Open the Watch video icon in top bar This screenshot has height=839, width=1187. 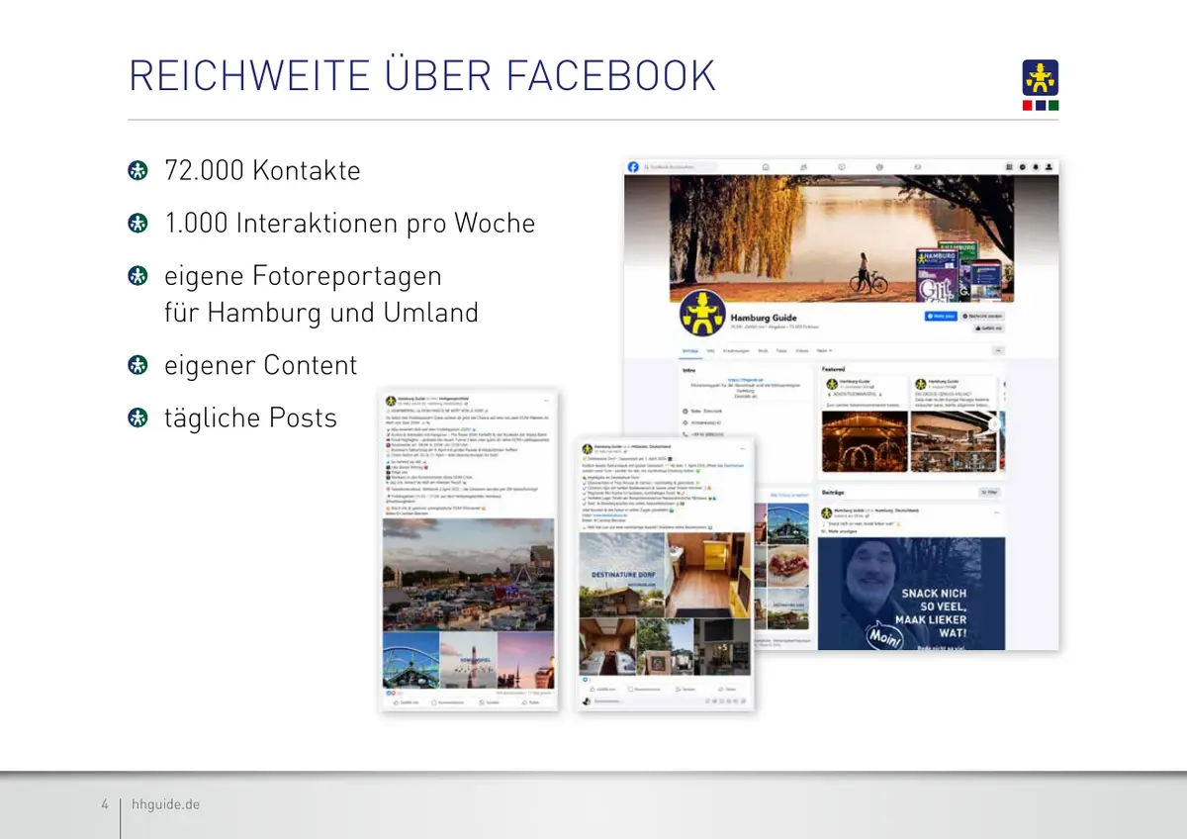tap(842, 167)
